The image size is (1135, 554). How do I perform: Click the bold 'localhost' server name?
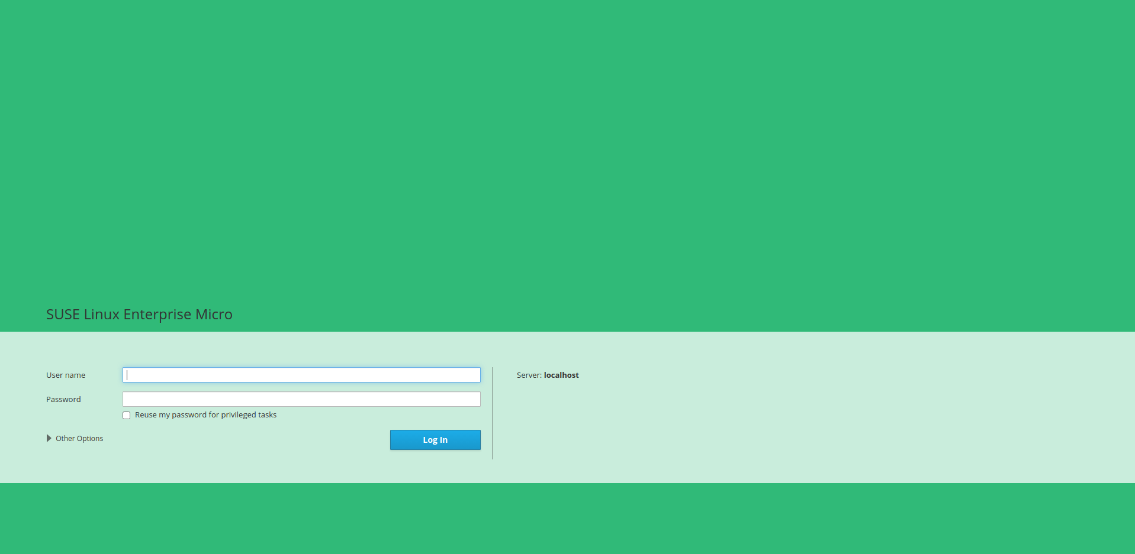click(x=561, y=375)
